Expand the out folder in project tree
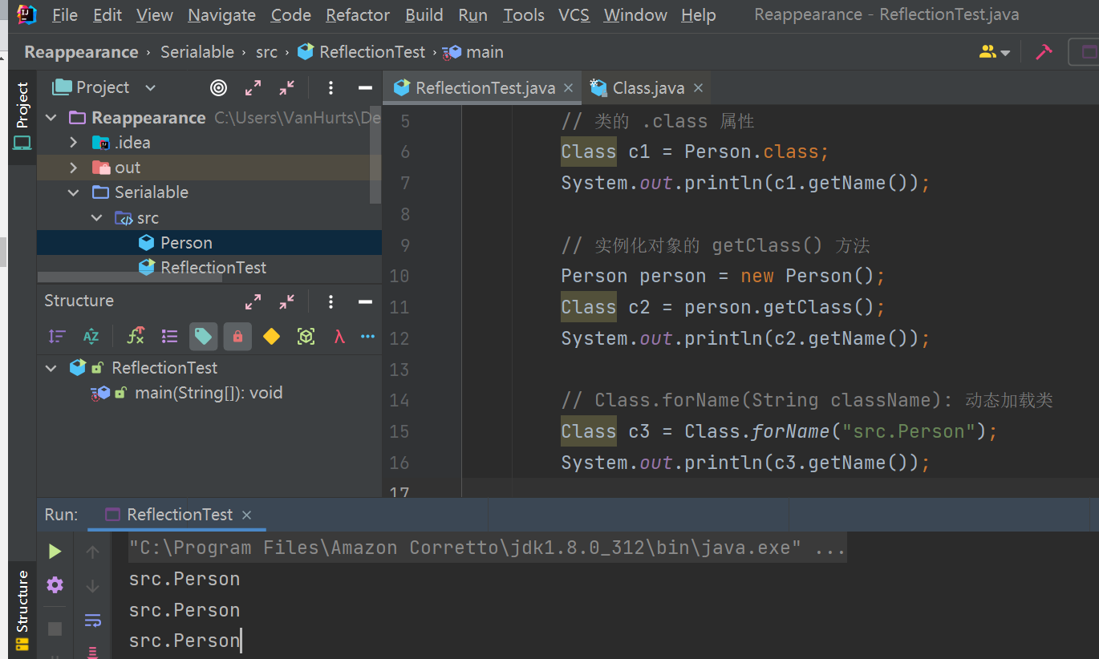The width and height of the screenshot is (1099, 659). (x=74, y=168)
